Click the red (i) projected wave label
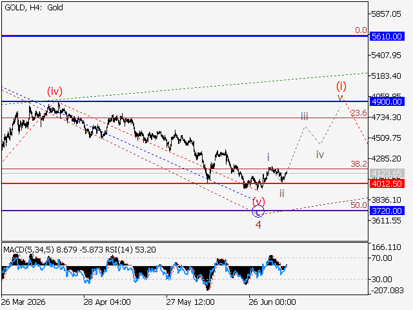 click(341, 86)
